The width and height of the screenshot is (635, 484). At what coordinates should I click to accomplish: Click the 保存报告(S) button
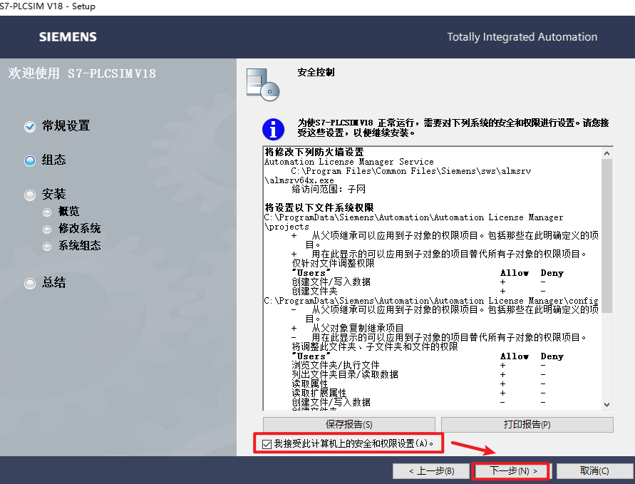349,424
